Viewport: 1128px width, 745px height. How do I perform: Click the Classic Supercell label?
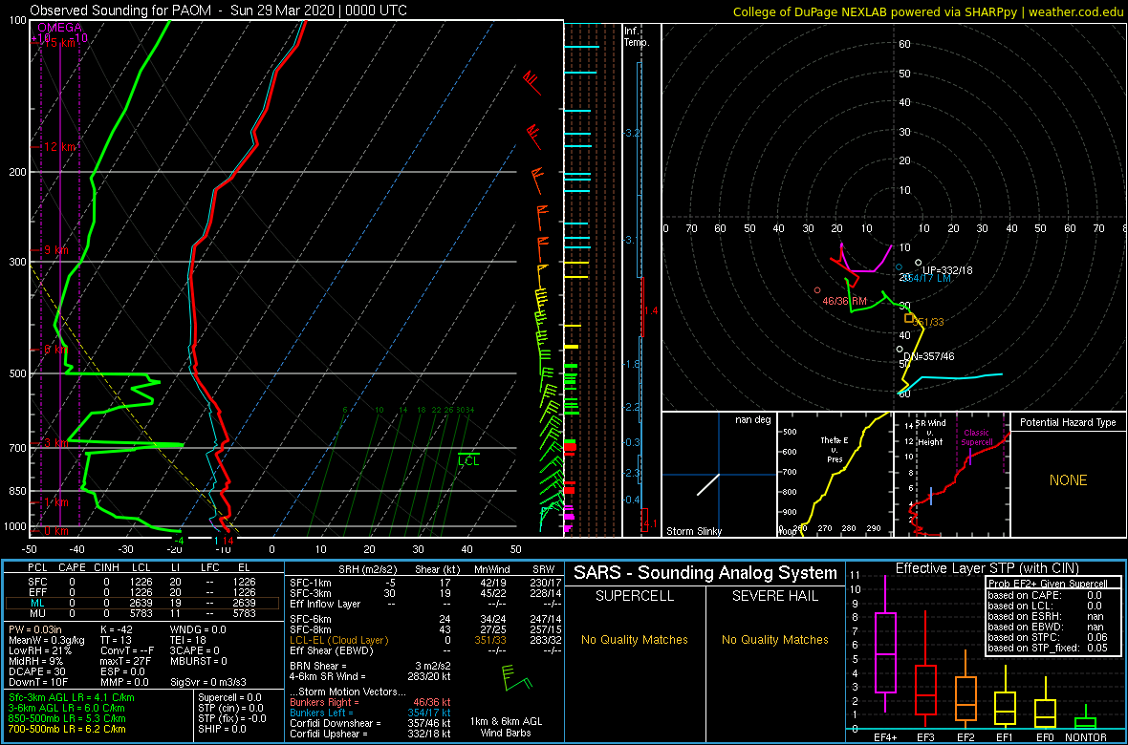tap(978, 438)
